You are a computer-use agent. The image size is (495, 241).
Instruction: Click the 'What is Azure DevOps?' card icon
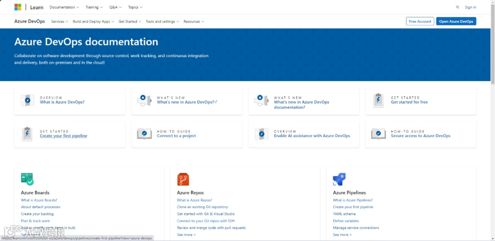[27, 100]
